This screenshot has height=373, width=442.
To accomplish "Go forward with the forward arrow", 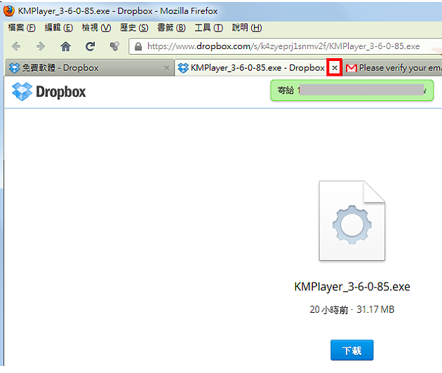I will point(41,46).
